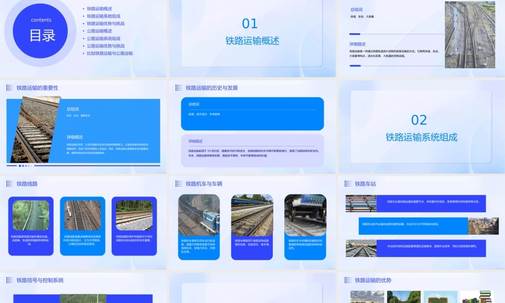Click the dotted grid icon beside 铁路线路
505x303 pixels.
[x=10, y=184]
